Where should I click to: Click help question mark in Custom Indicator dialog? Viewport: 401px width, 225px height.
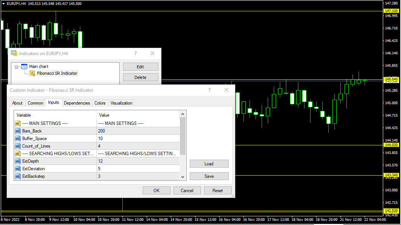tap(209, 90)
